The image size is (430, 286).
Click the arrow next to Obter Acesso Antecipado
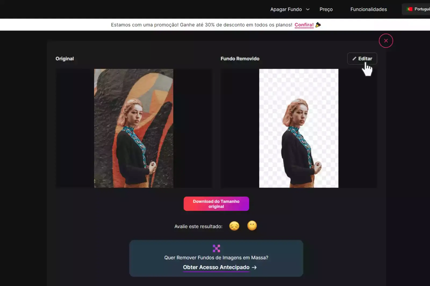254,267
